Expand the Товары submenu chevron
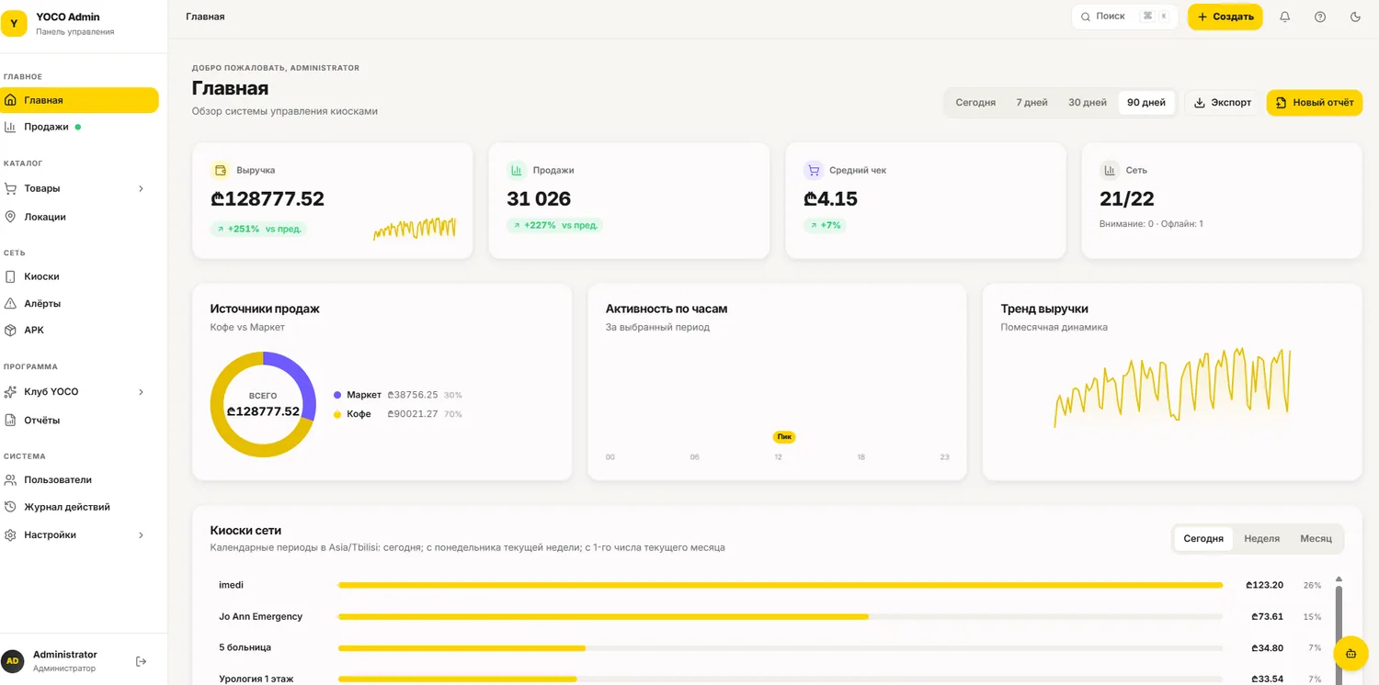This screenshot has height=685, width=1379. pos(141,188)
